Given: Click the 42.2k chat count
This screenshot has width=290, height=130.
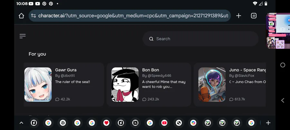Looking at the screenshot, I should pyautogui.click(x=65, y=99).
